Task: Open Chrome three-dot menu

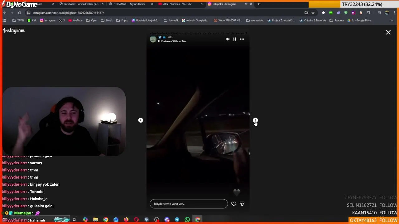Action: click(x=394, y=13)
